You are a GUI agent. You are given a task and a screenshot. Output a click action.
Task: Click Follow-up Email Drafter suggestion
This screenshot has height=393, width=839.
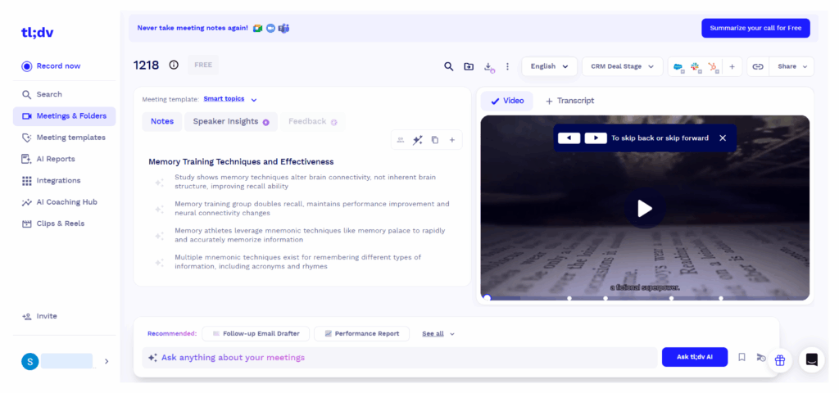click(256, 334)
